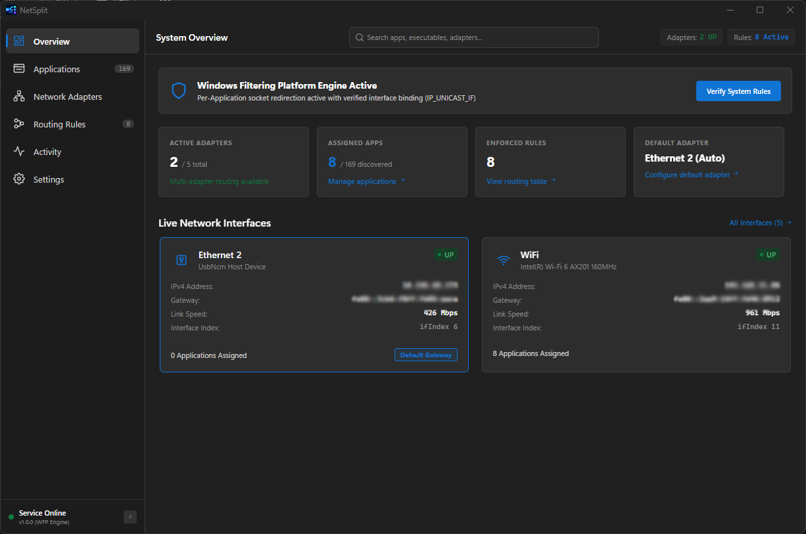Screen dimensions: 806x534
Task: Click the Rules 8 Active status badge
Action: (761, 37)
